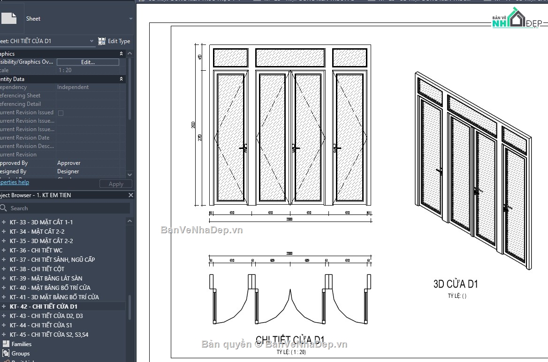Screen dimensions: 548x362
Task: Expand KT- 42 sheet tree node
Action: [x=3, y=306]
